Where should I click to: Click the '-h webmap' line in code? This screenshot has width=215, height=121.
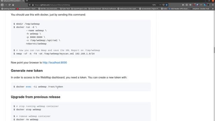[x=34, y=34]
